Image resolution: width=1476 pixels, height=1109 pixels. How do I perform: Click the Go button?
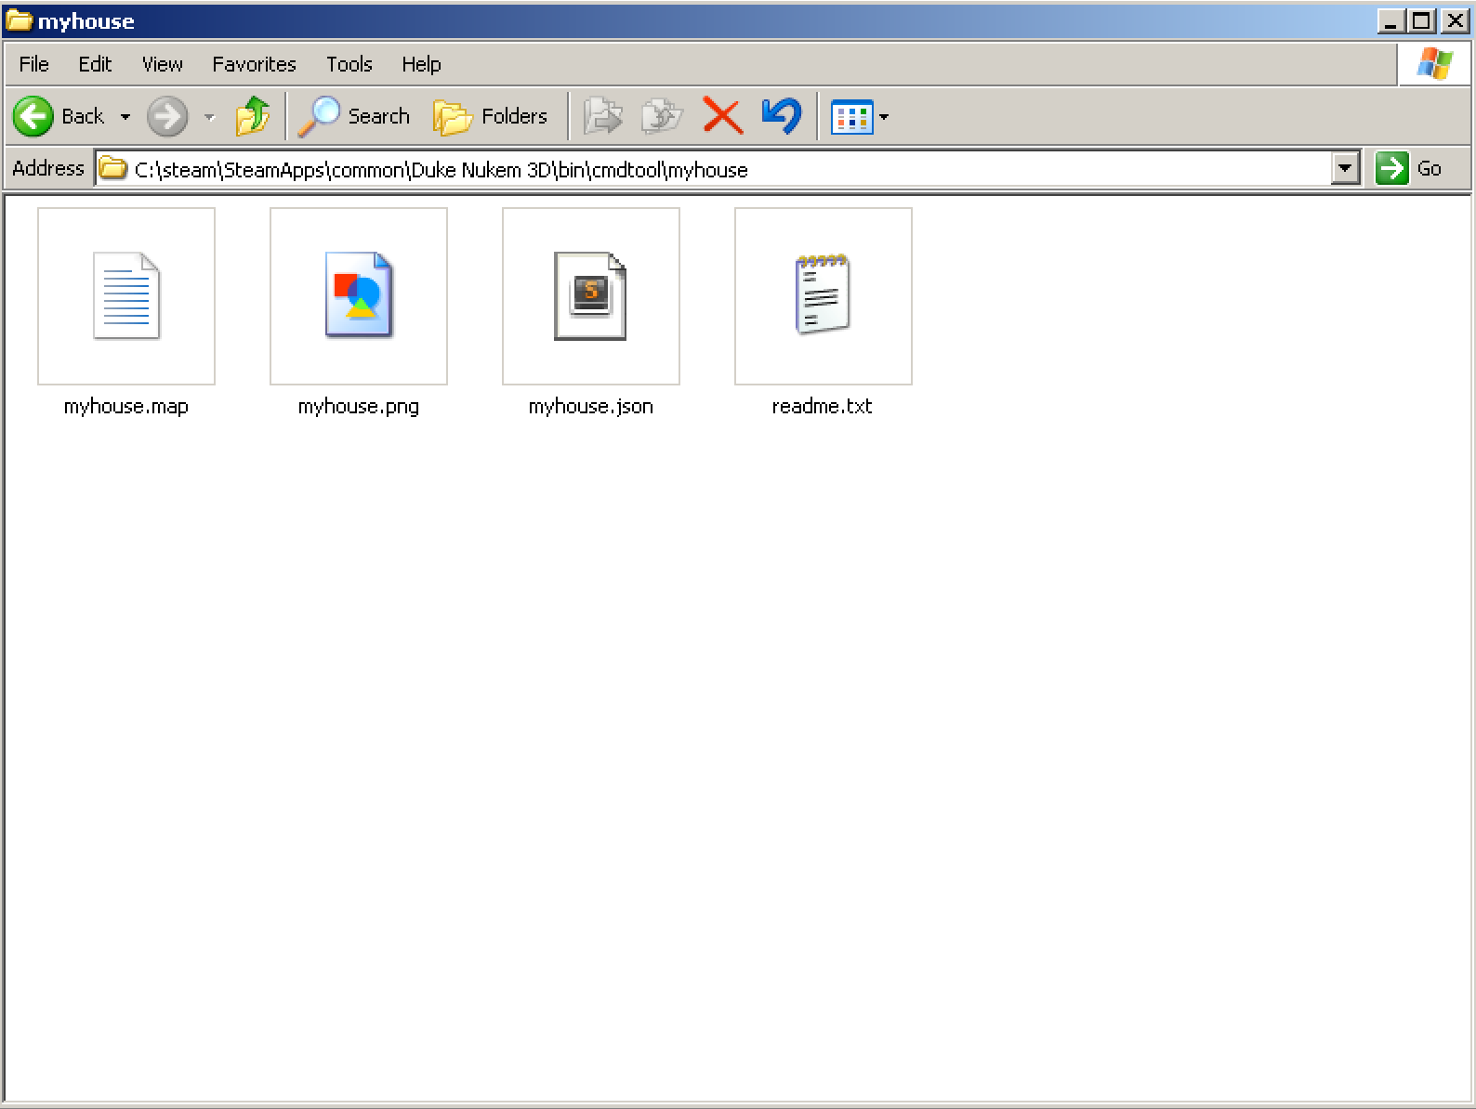point(1409,168)
